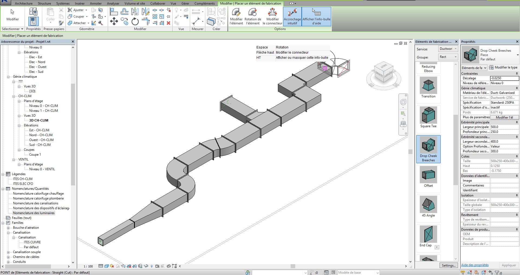Screen dimensions: 520x275
Task: Click the Modifier le connecteur tool
Action: click(x=272, y=16)
